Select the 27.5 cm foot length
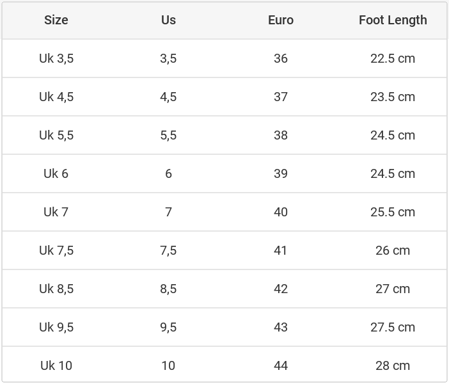Image resolution: width=449 pixels, height=384 pixels. tap(393, 327)
